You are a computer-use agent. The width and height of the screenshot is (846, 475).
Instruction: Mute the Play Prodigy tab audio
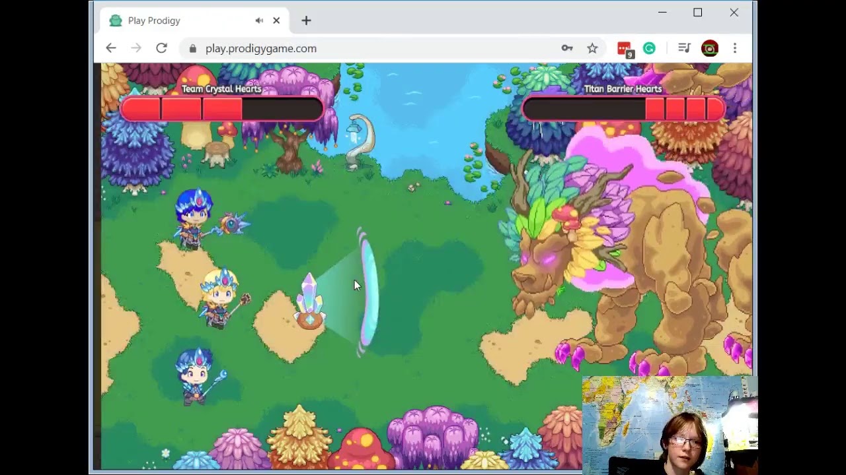point(259,20)
